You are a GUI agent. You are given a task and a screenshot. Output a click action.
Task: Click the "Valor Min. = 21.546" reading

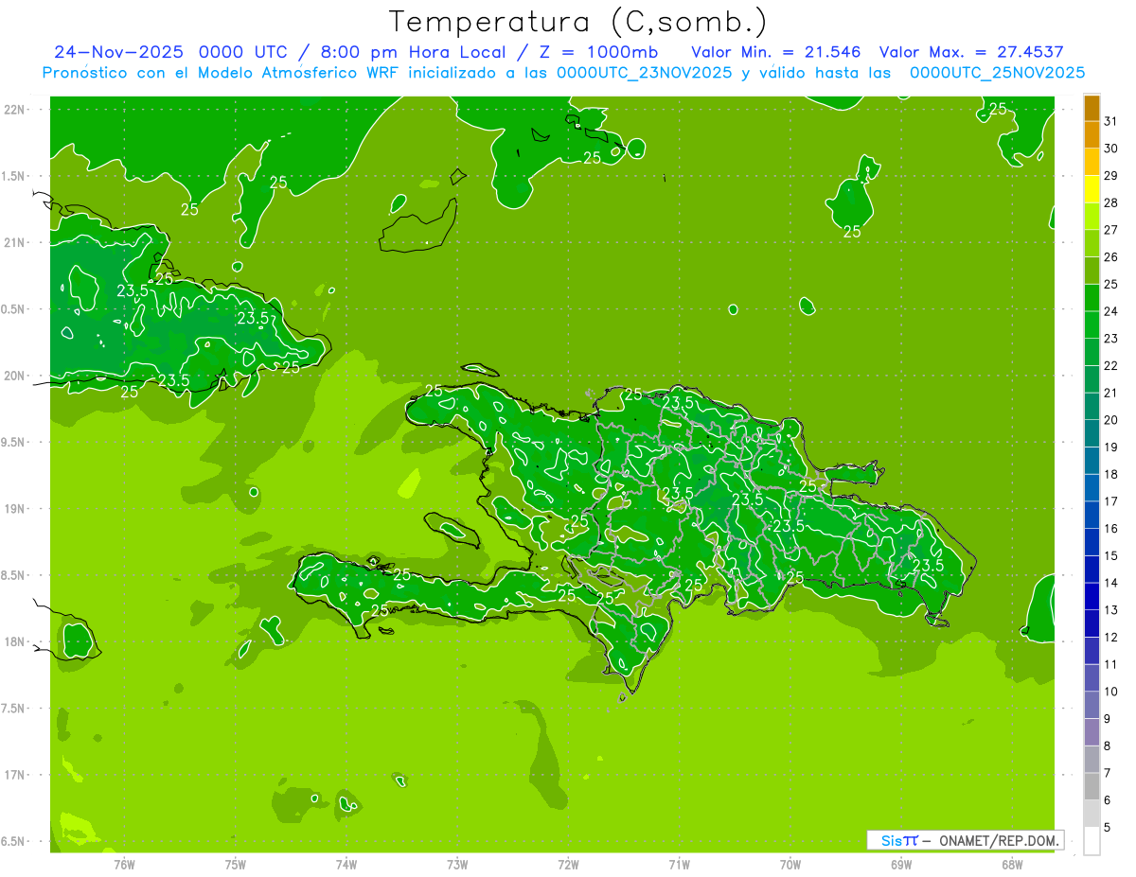click(776, 52)
